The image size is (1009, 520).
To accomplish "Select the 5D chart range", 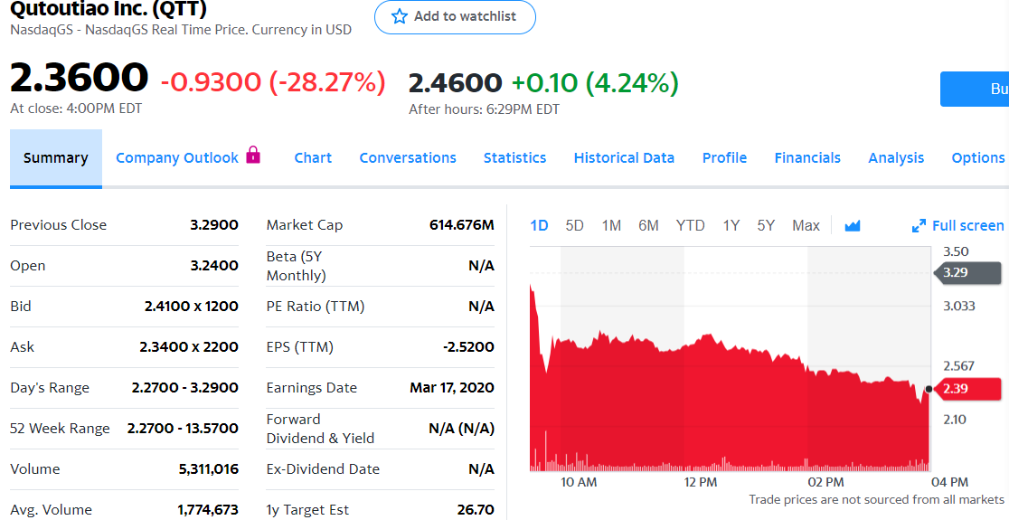I will click(574, 225).
